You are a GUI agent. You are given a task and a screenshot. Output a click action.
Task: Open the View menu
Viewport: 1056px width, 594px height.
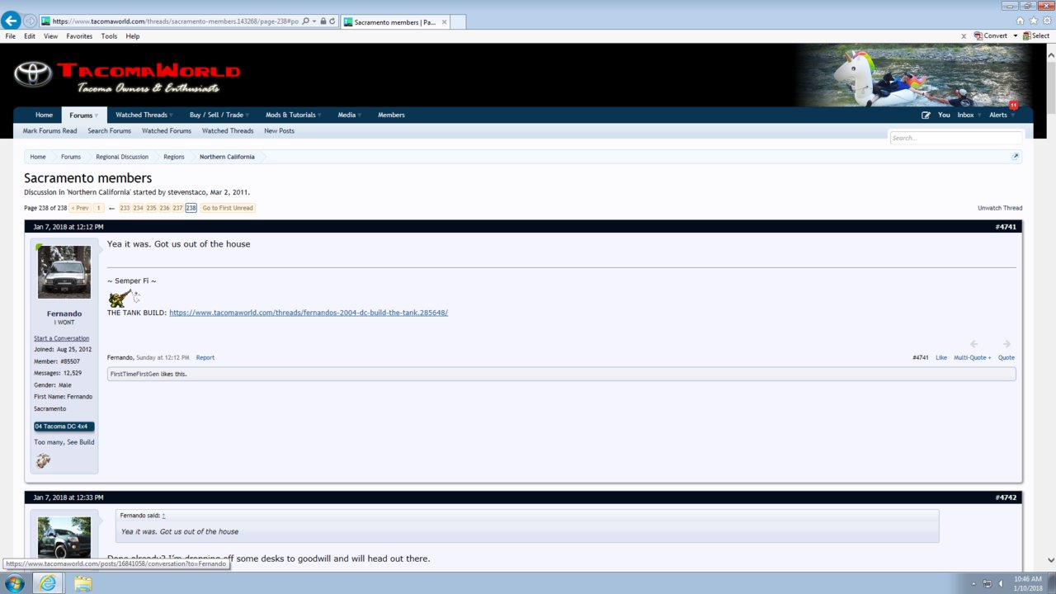click(x=51, y=36)
